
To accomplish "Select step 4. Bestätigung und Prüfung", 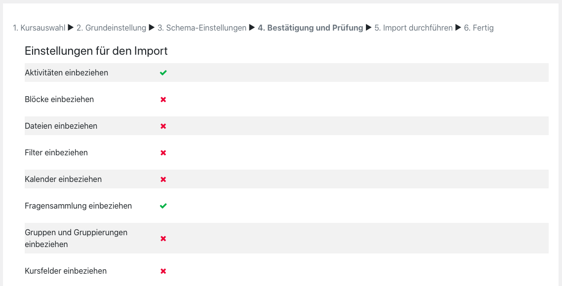I will (x=310, y=28).
